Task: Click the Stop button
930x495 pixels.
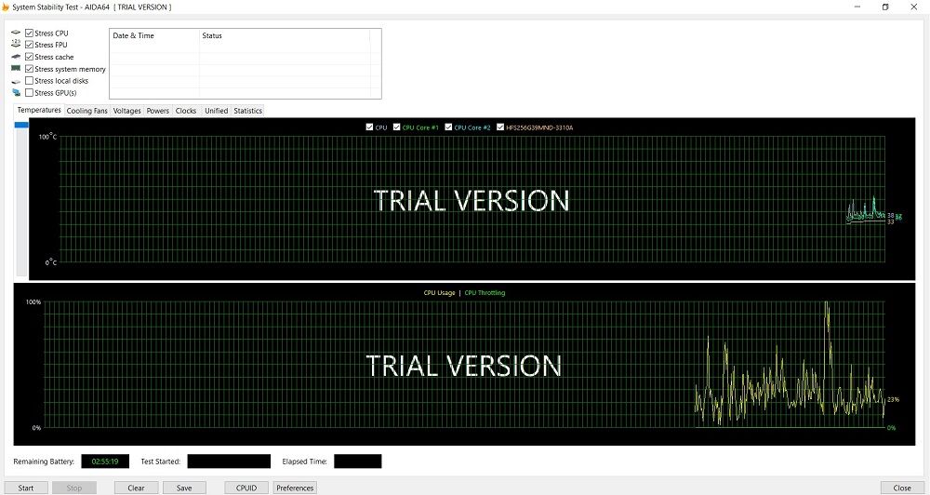Action: [x=74, y=488]
